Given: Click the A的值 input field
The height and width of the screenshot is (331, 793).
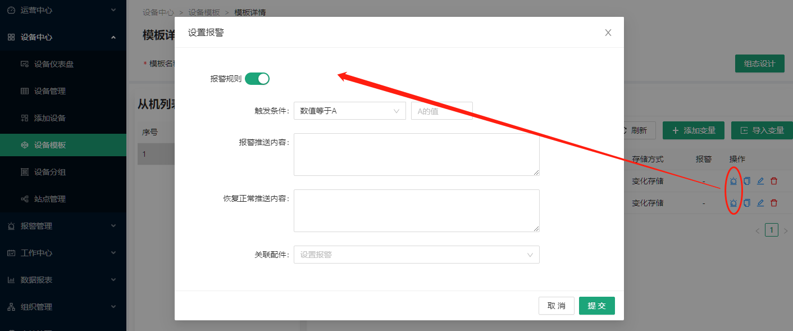Looking at the screenshot, I should 441,111.
